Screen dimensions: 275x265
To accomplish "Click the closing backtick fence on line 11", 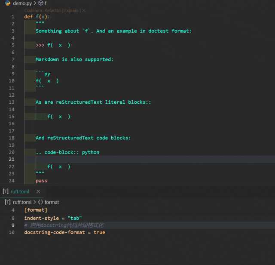I will [x=40, y=87].
